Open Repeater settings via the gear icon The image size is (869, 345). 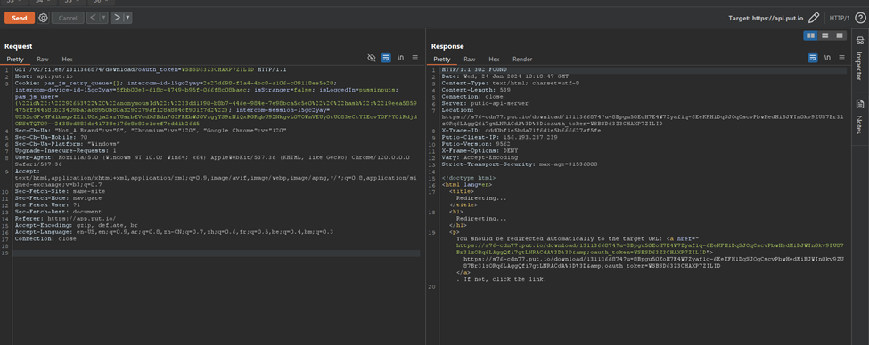point(43,18)
